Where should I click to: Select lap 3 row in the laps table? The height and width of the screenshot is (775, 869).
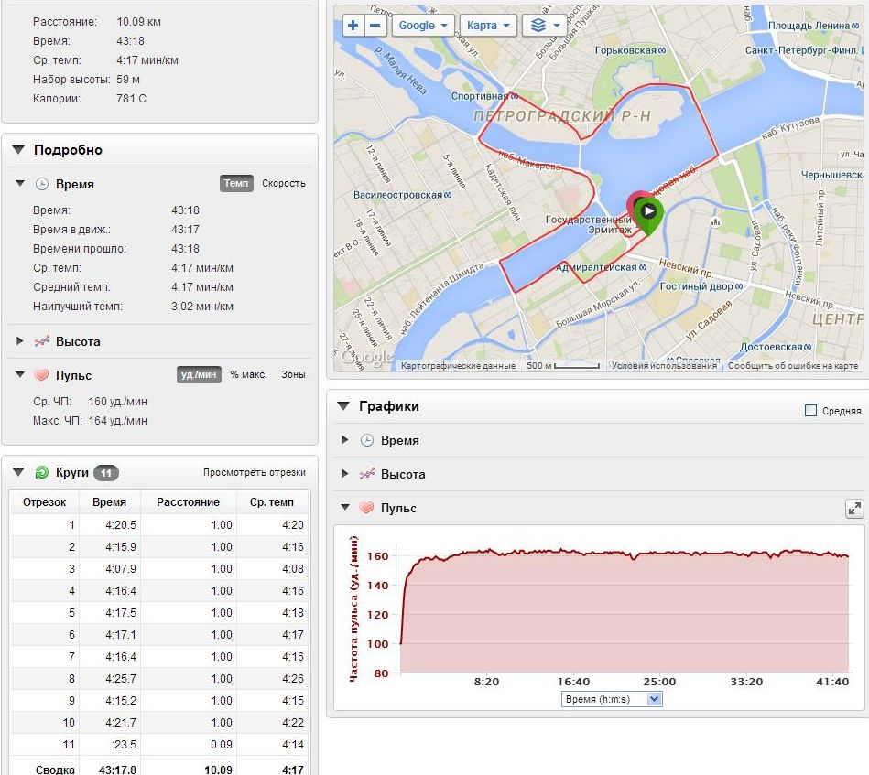(159, 569)
